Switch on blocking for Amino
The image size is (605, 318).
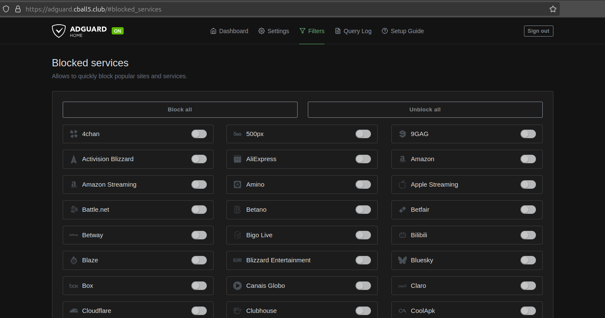tap(363, 185)
